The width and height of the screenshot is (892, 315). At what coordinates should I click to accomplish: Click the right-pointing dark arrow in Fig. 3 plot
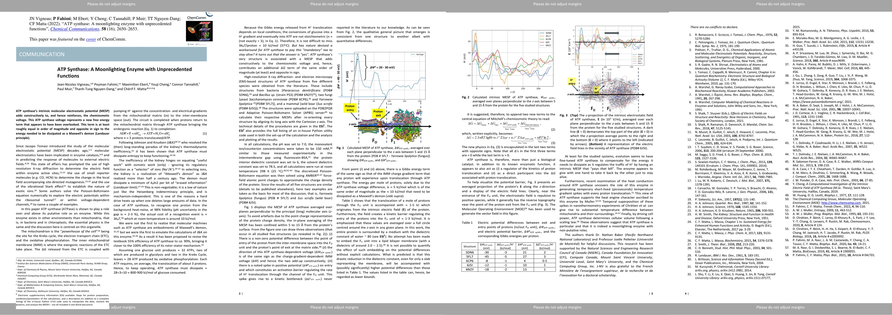(x=612, y=33)
